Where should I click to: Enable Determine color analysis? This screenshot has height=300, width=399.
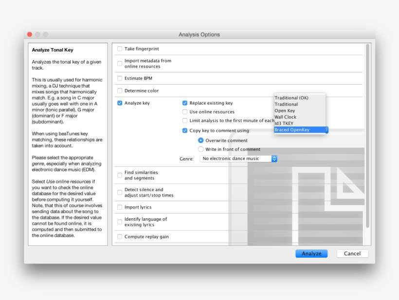tap(120, 91)
